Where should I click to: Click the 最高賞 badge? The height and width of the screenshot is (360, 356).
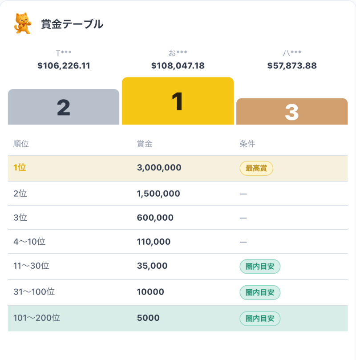coord(256,168)
